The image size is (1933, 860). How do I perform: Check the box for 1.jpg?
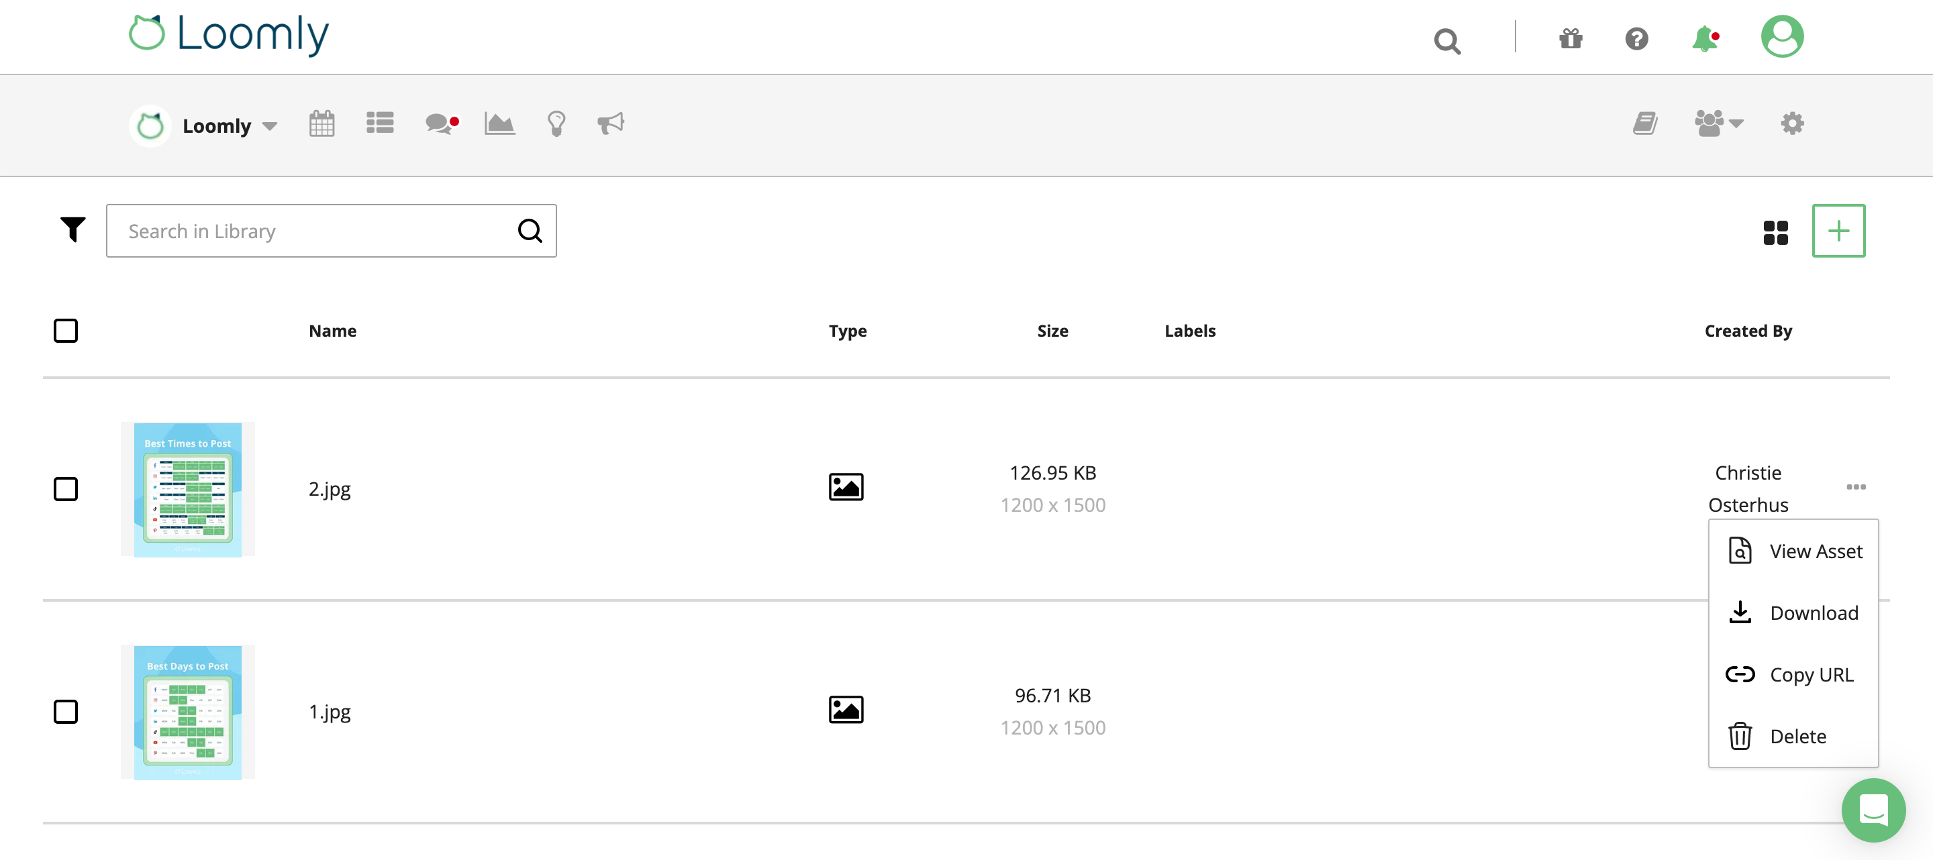tap(66, 712)
